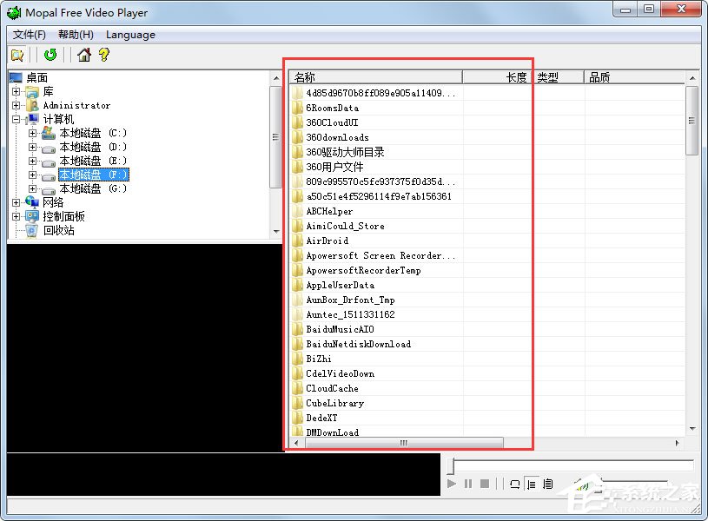This screenshot has width=708, height=521.
Task: Click the green refresh toolbar icon
Action: pyautogui.click(x=50, y=56)
